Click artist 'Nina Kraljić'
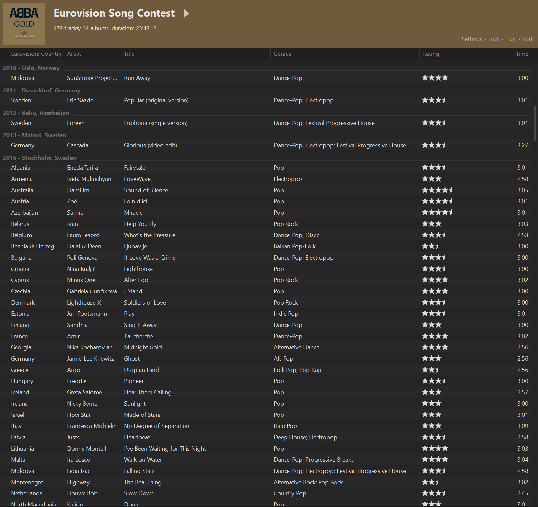This screenshot has height=507, width=538. click(81, 269)
